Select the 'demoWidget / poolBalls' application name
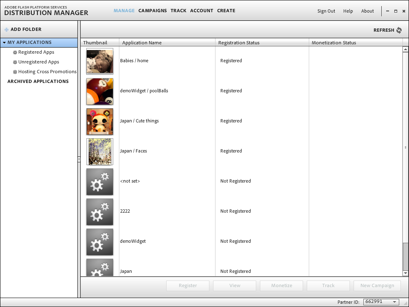 tap(144, 91)
